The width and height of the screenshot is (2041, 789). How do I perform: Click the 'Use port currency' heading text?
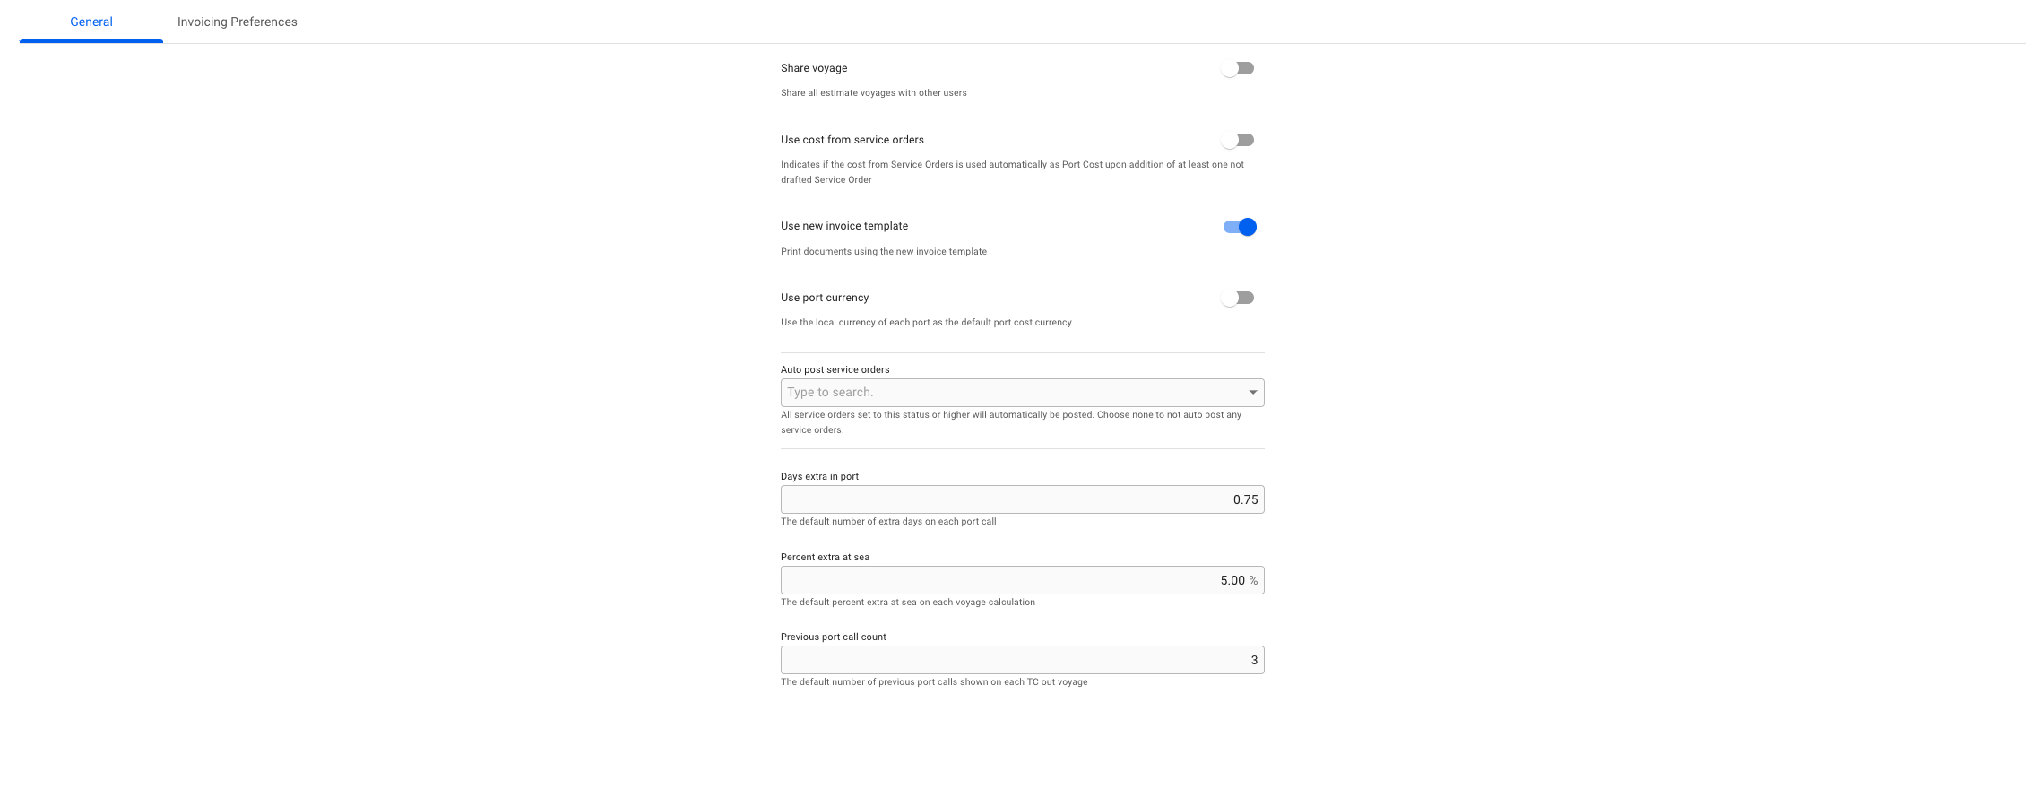point(825,298)
